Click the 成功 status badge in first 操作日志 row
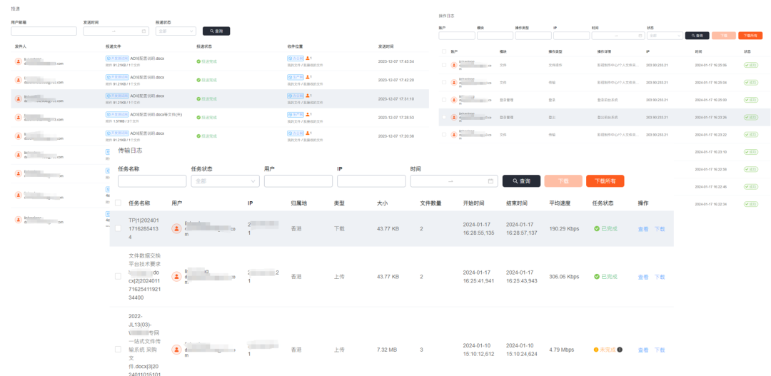This screenshot has width=771, height=376. (x=751, y=64)
